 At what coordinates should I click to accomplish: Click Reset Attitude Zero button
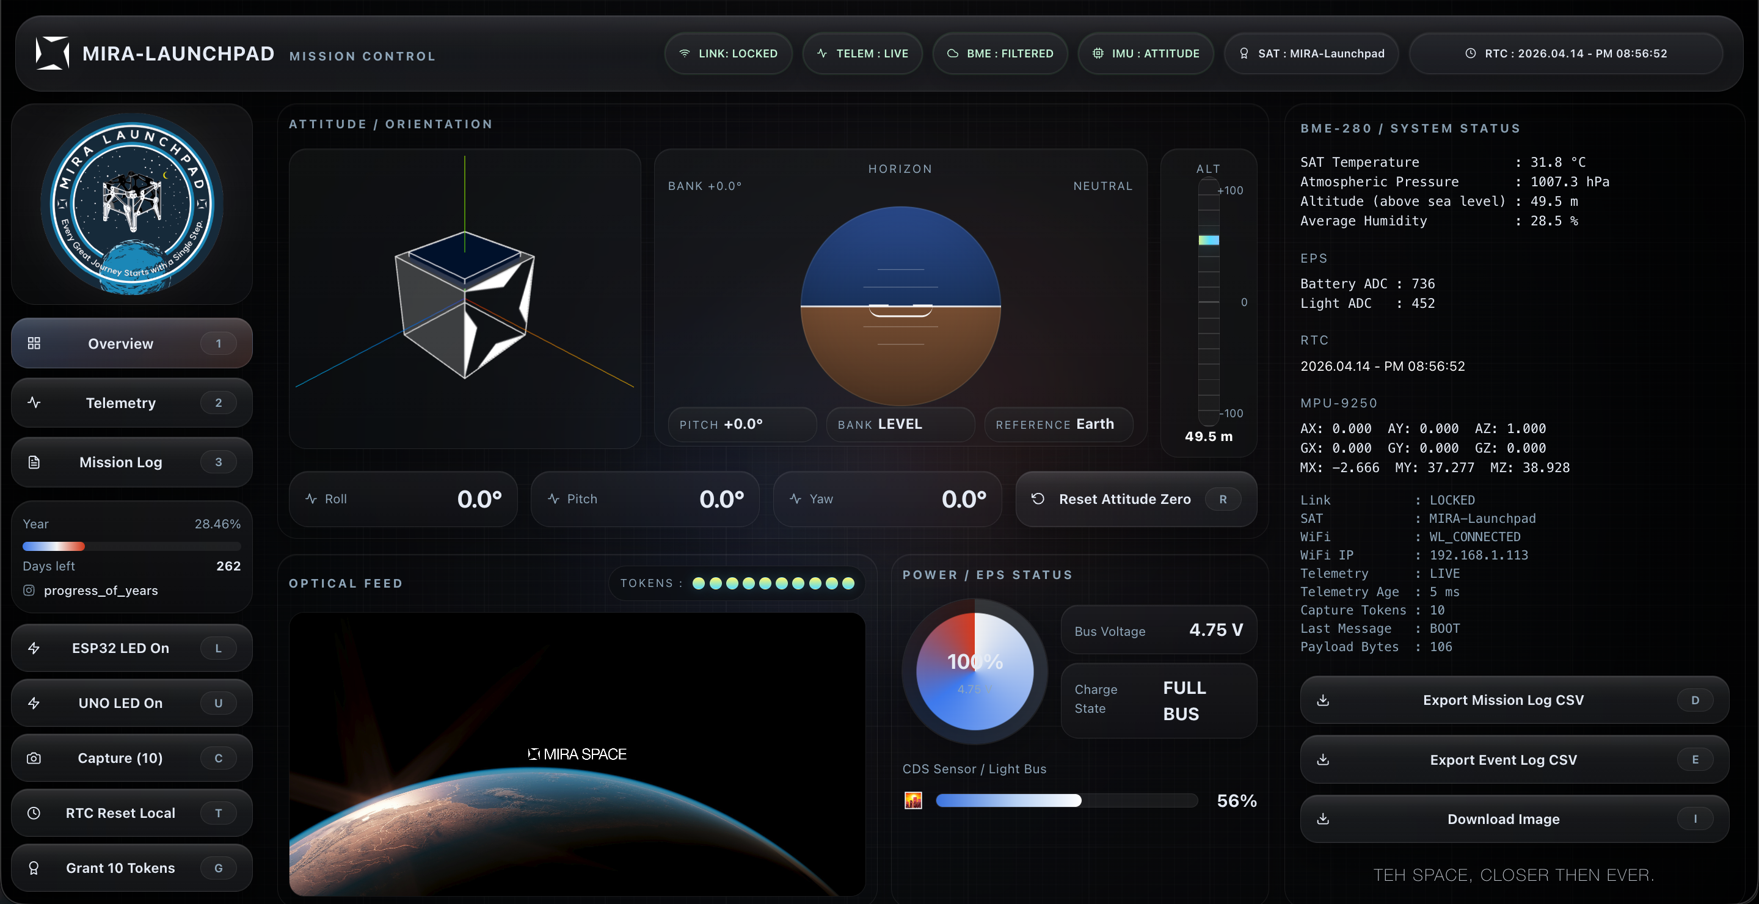click(x=1136, y=499)
